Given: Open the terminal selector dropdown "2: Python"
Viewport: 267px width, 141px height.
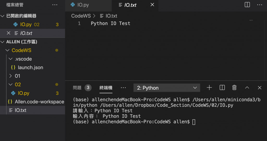Looking at the screenshot, I should pyautogui.click(x=167, y=88).
